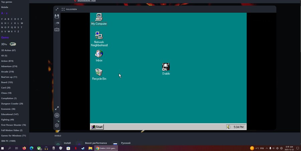Image resolution: width=301 pixels, height=151 pixels.
Task: Click the Install button
Action: click(67, 143)
